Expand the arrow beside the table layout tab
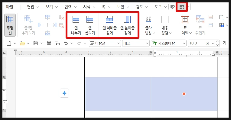The height and width of the screenshot is (120, 231). click(189, 7)
